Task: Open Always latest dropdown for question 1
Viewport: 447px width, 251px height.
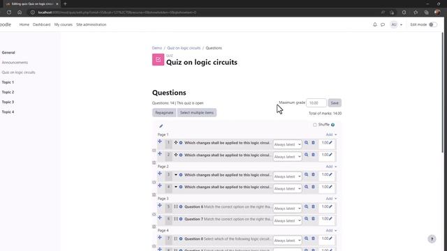Action: (287, 144)
